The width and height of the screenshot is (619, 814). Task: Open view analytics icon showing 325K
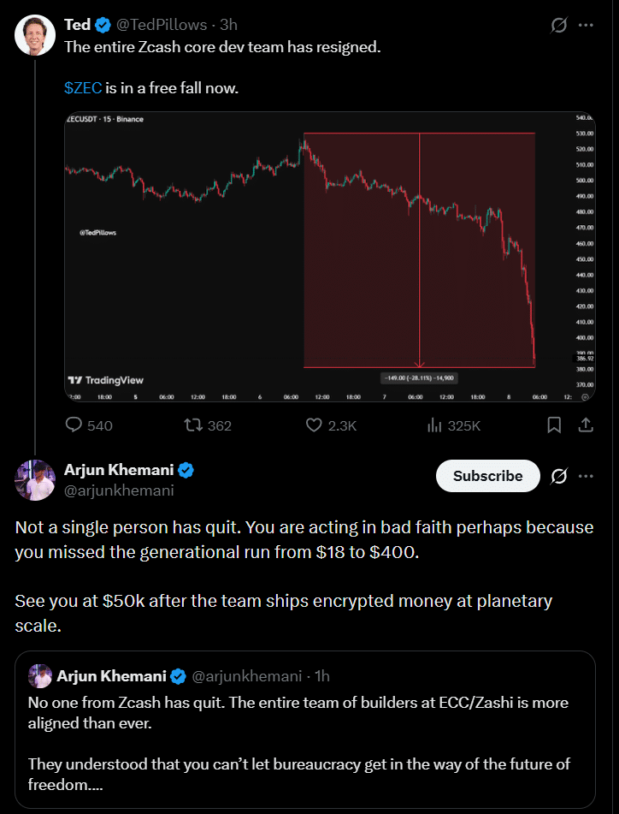pos(433,425)
